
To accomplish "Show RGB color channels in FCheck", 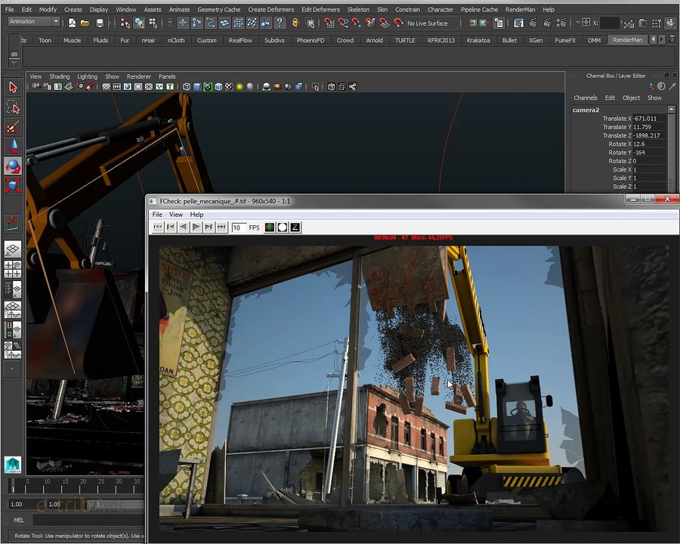I will [269, 227].
